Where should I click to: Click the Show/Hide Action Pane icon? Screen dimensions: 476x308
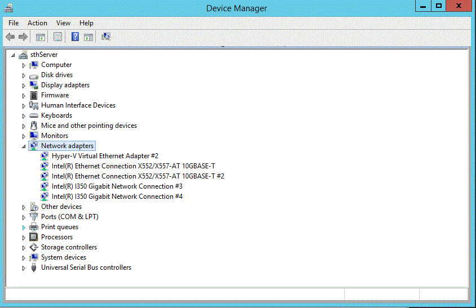pyautogui.click(x=88, y=37)
